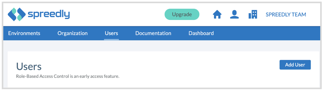Viewport: 323px width, 91px height.
Task: Click header space between logo and Upgrade
Action: 117,14
